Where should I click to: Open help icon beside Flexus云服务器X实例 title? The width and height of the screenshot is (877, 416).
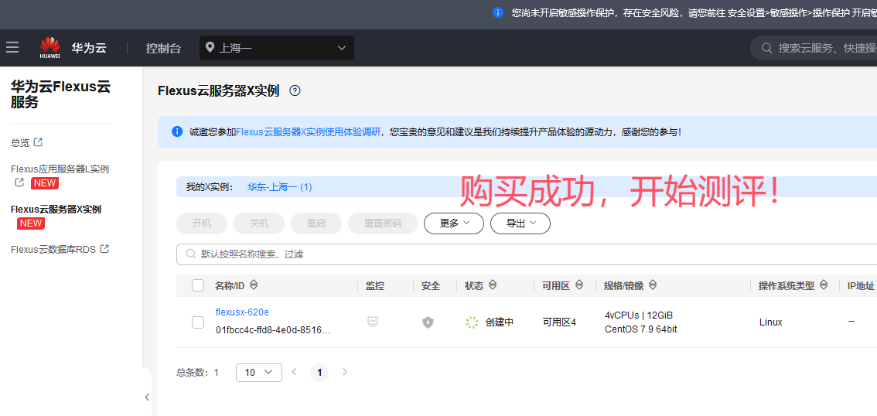(x=295, y=90)
